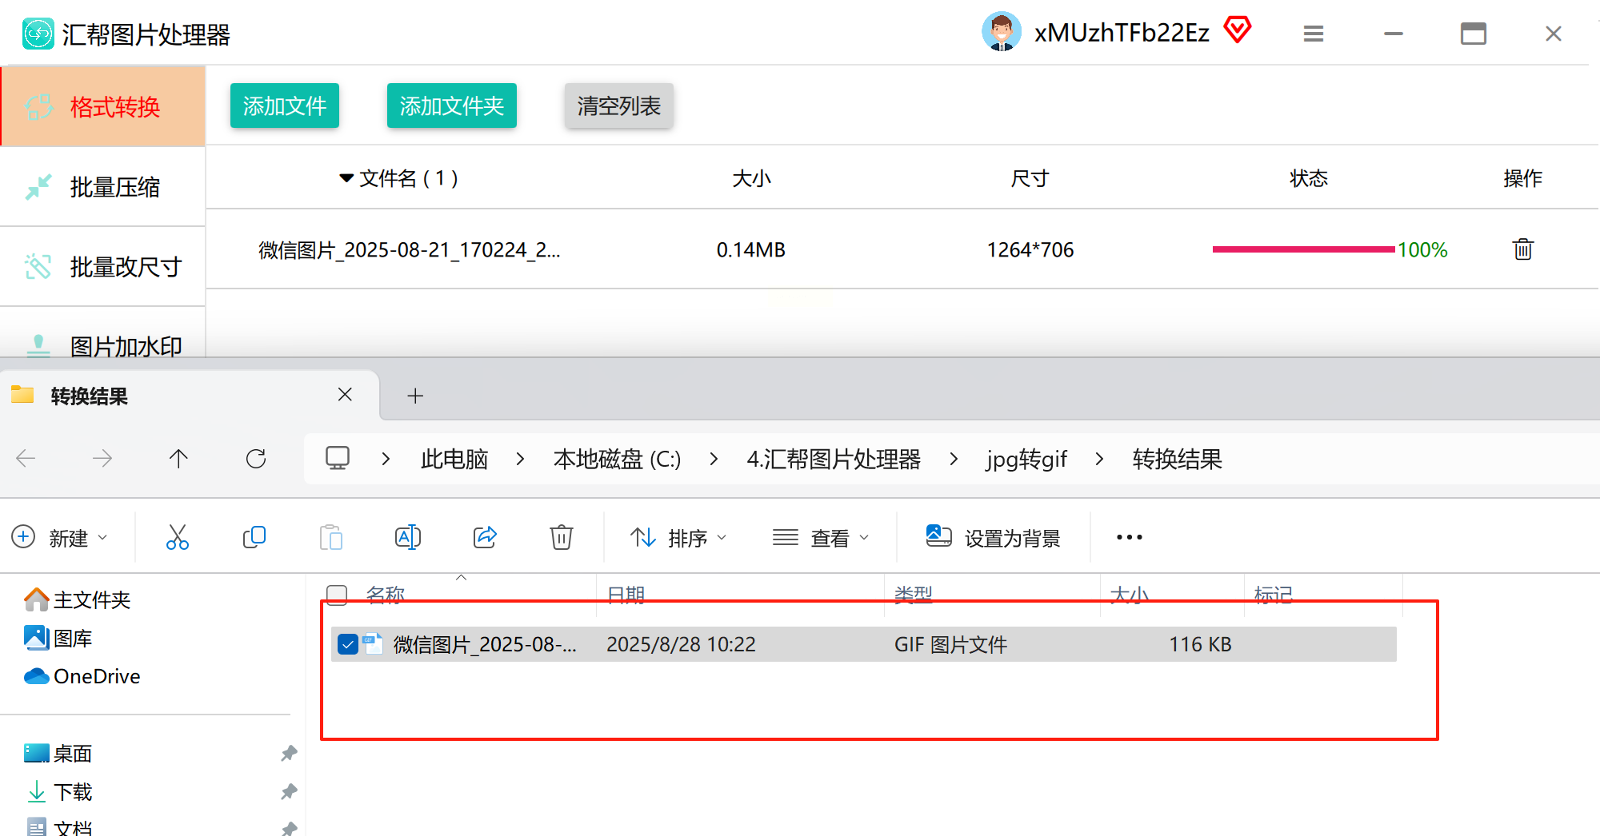Viewport: 1600px width, 836px height.
Task: Click the 格式转换 convert icon in sidebar
Action: pos(38,106)
